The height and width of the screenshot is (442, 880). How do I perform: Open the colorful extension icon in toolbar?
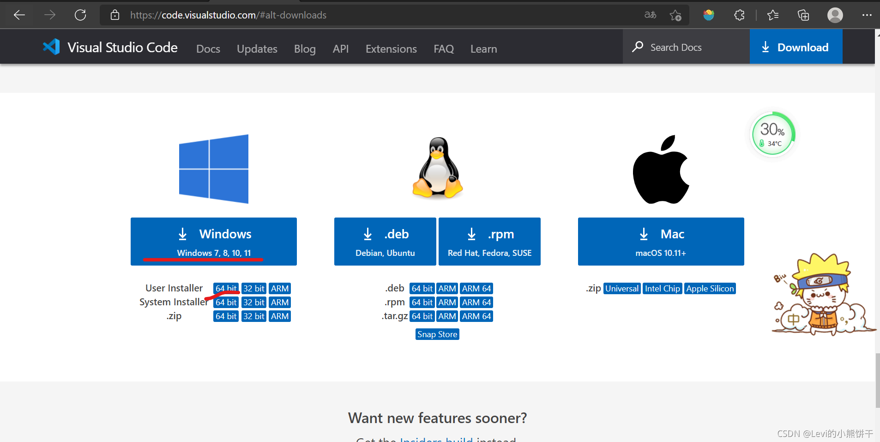(709, 15)
